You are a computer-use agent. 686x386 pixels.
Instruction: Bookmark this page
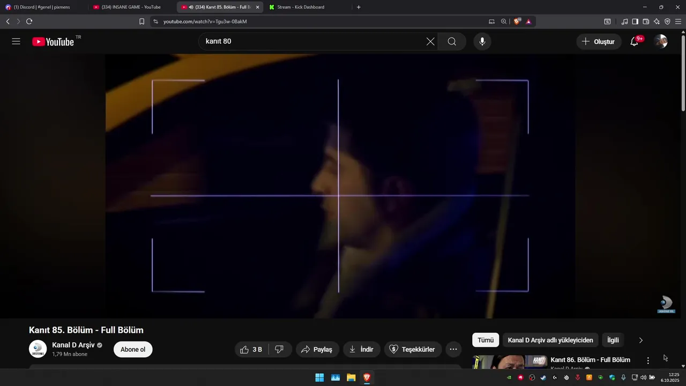tap(141, 21)
